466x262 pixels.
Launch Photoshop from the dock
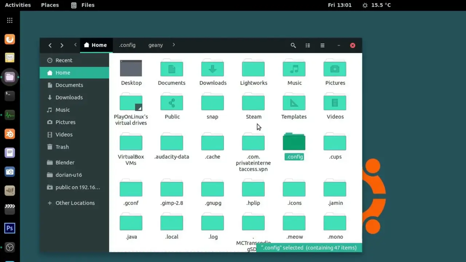point(10,228)
